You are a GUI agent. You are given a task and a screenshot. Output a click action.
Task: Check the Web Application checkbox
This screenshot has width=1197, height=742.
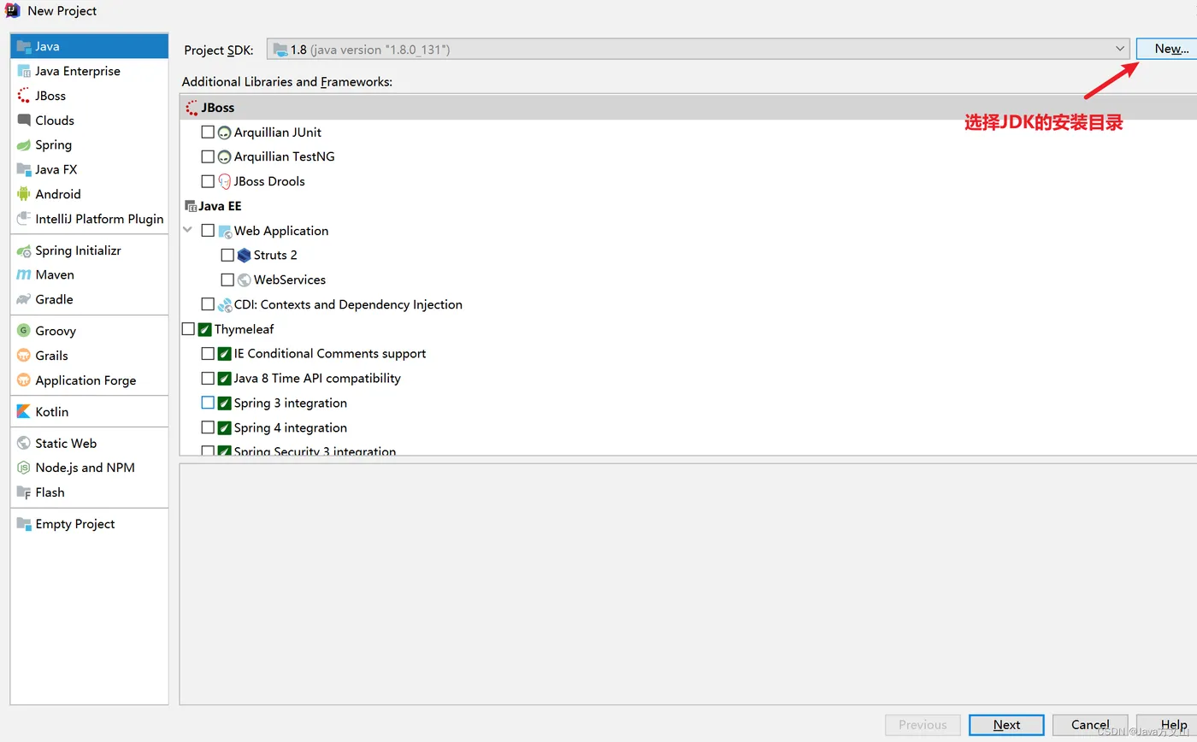pos(208,231)
